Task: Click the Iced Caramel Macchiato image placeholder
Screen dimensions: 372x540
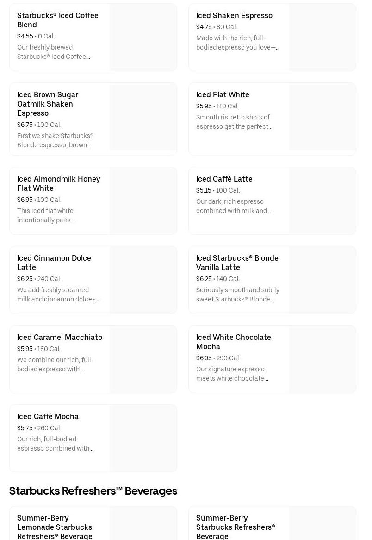Action: pyautogui.click(x=143, y=359)
